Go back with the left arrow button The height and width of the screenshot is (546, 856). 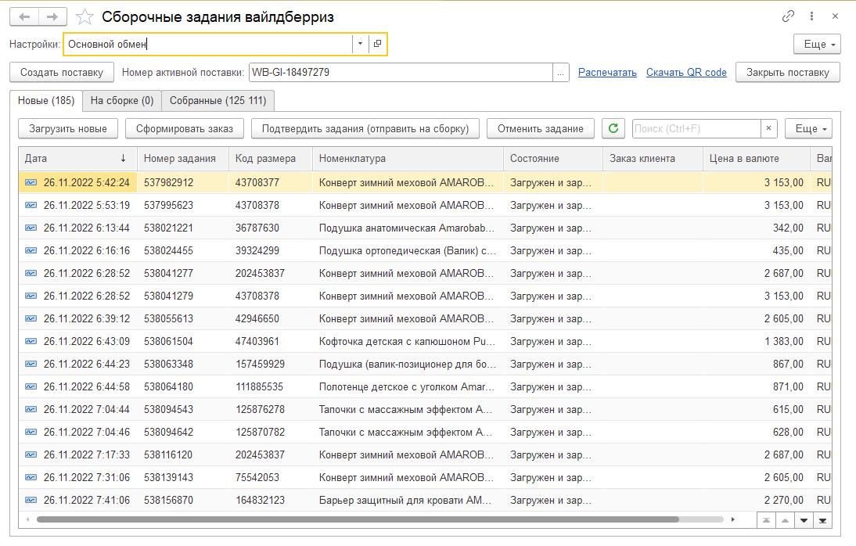coord(24,16)
